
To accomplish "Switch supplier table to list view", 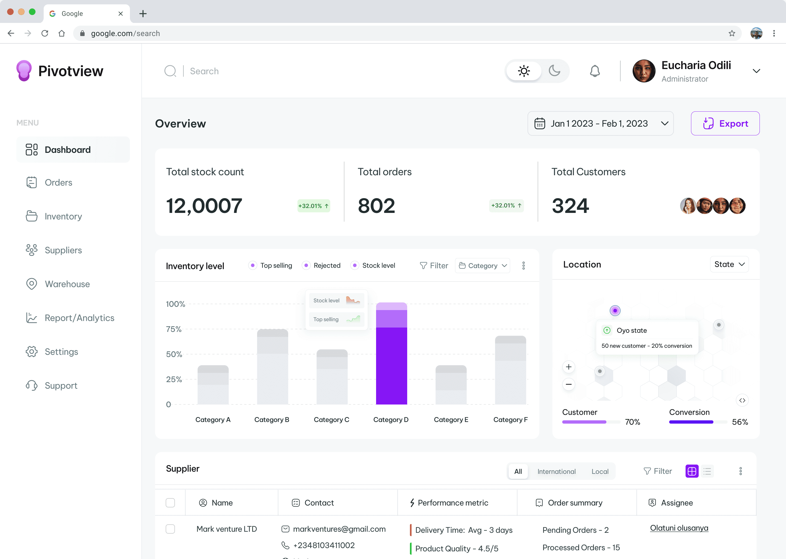I will pos(707,471).
